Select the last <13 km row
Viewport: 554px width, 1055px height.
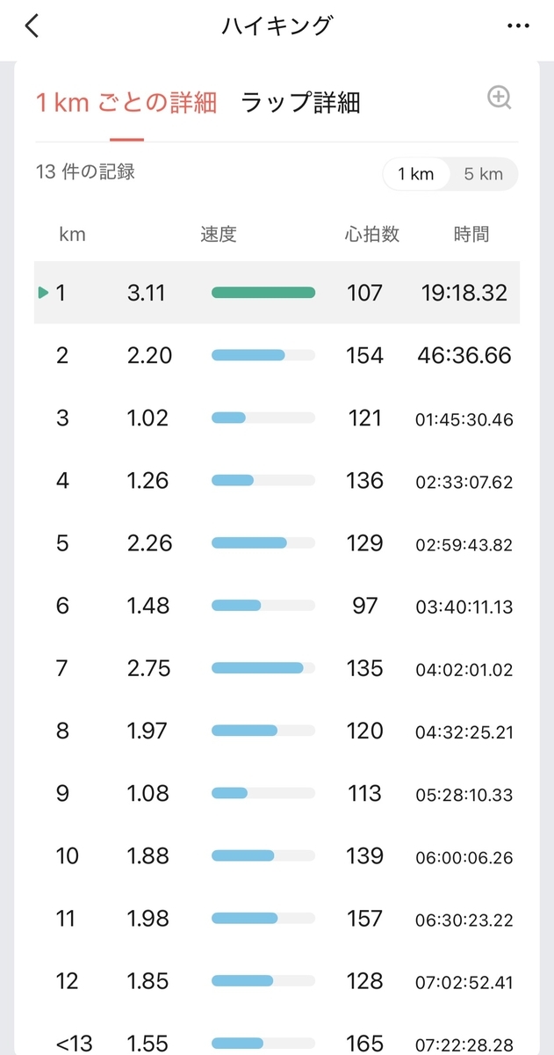[277, 1044]
